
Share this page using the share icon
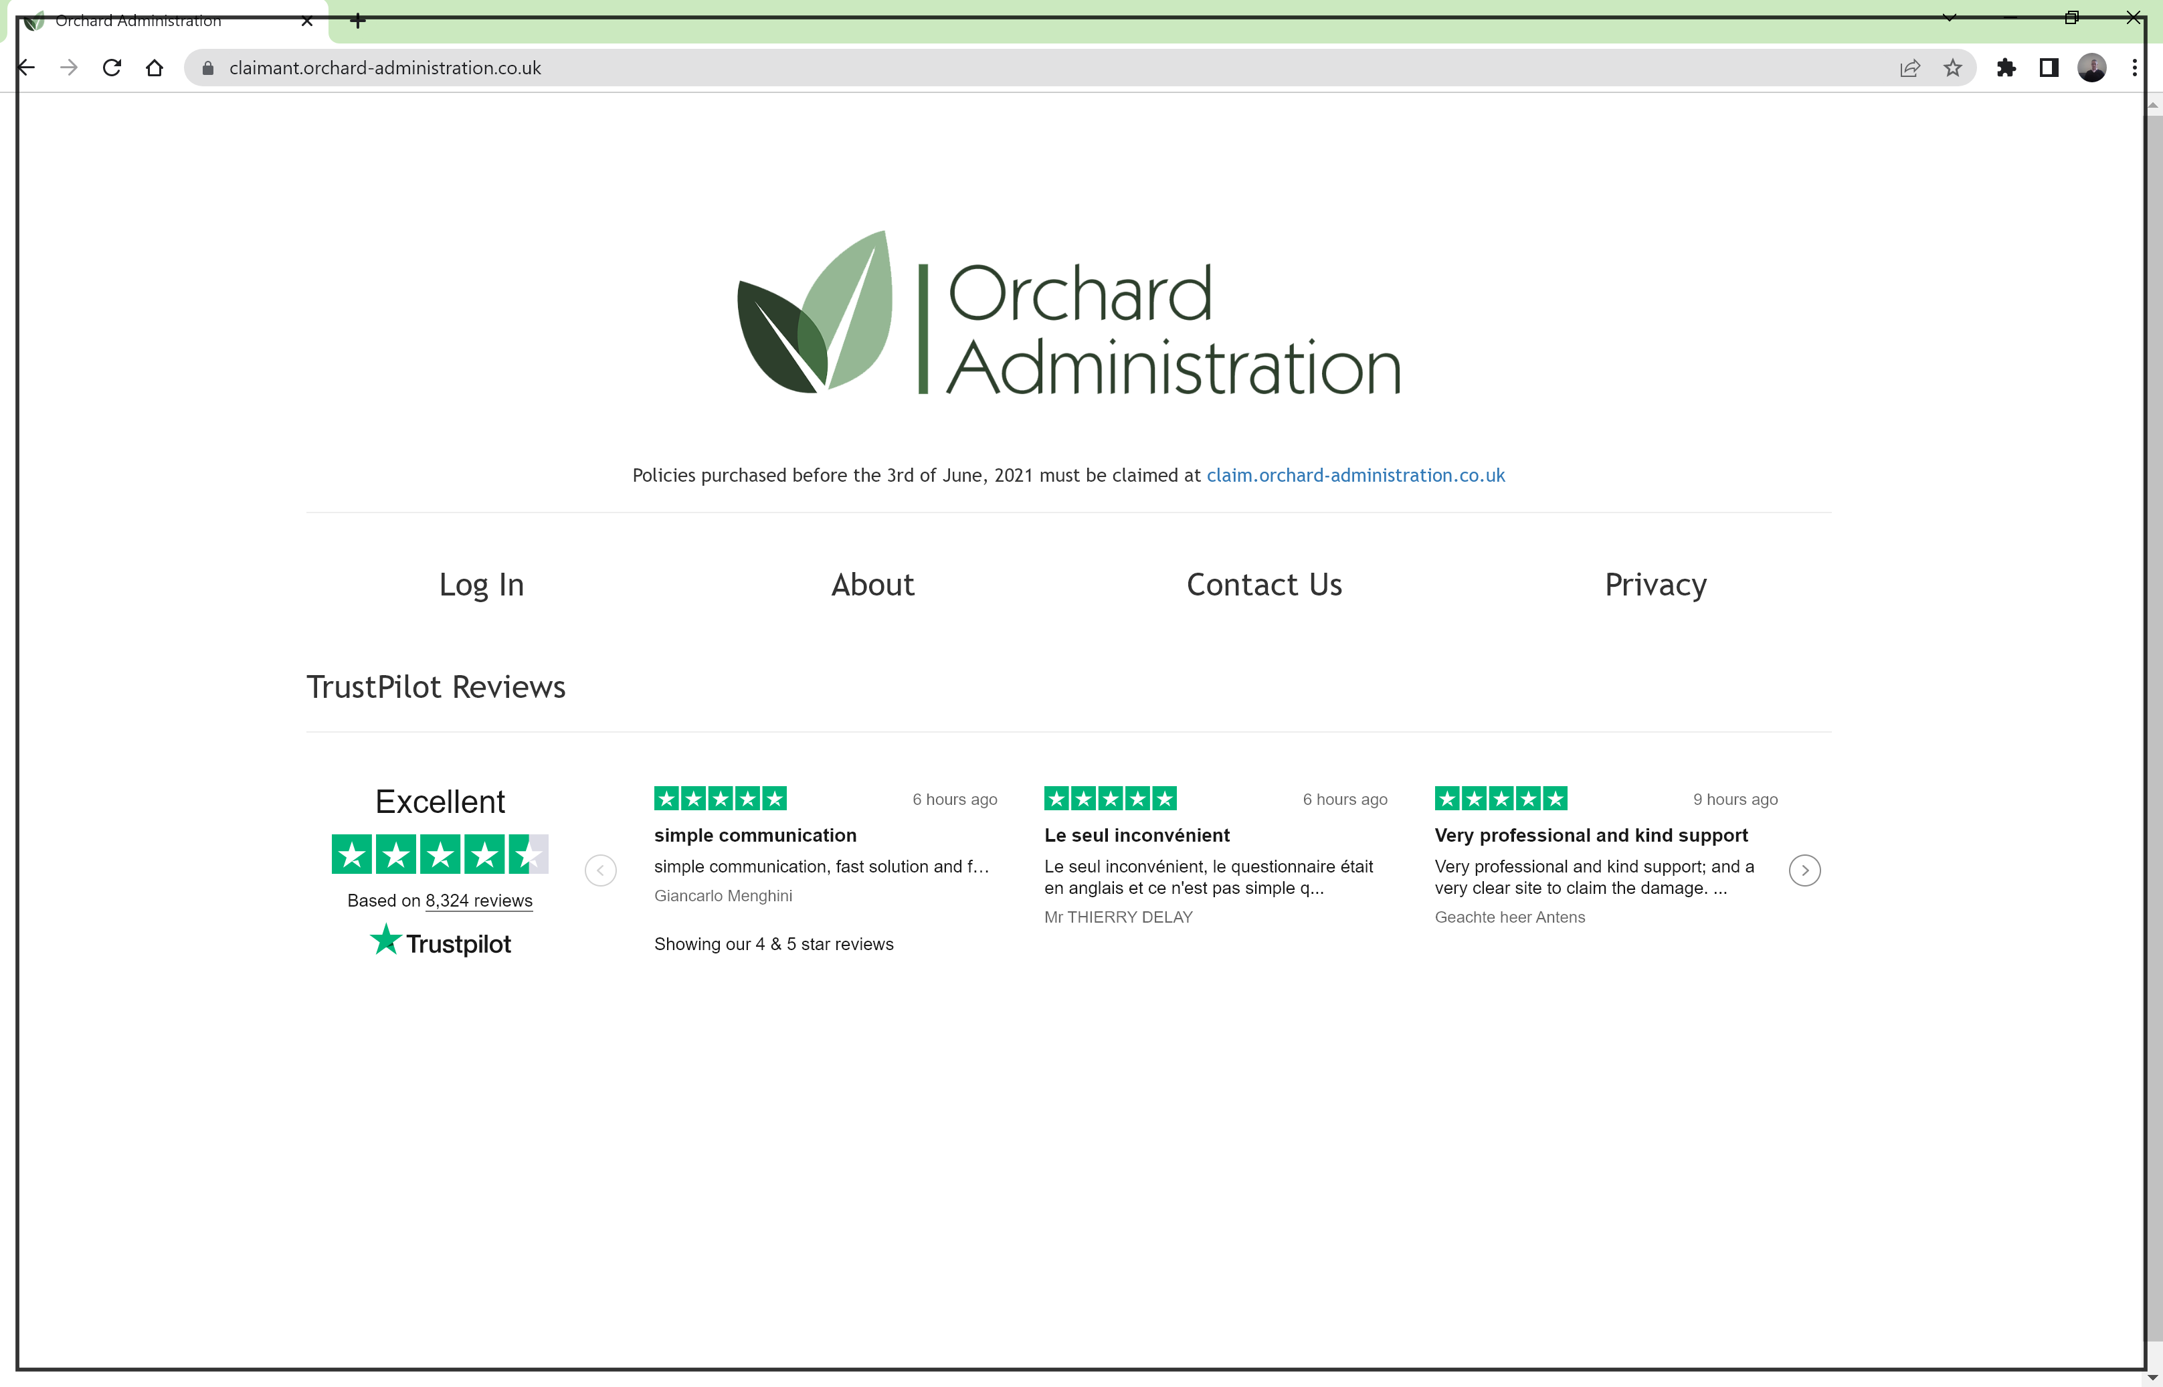point(1910,68)
